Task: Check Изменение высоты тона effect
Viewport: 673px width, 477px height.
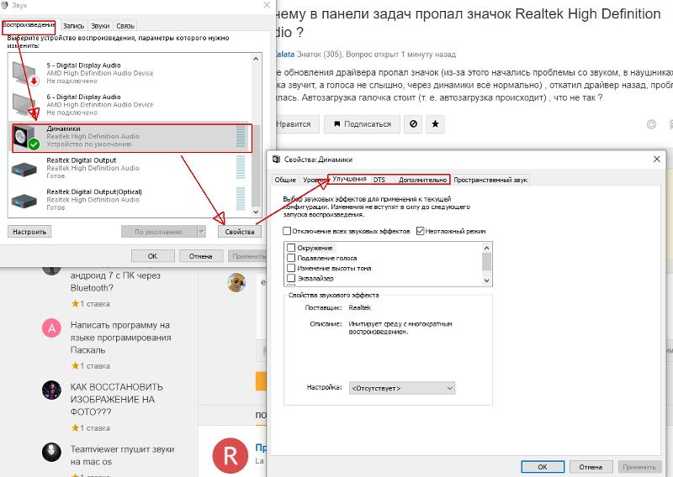Action: (x=291, y=268)
